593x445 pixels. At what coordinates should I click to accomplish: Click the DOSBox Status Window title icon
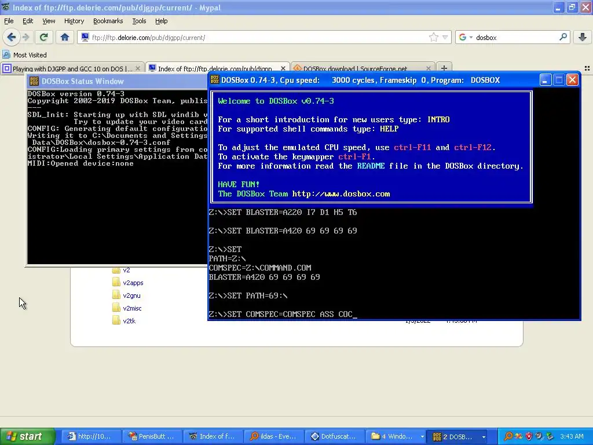click(x=34, y=81)
